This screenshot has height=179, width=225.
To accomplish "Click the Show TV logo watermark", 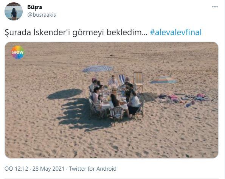I will [17, 52].
